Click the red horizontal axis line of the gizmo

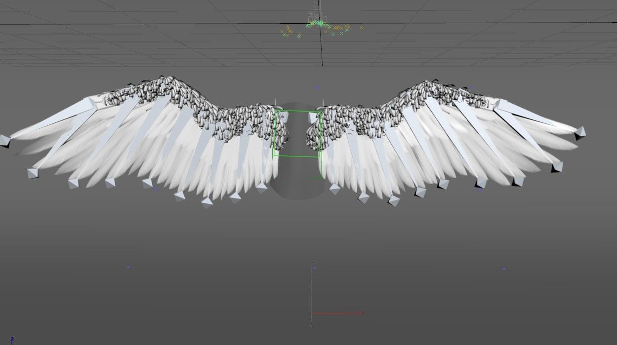coord(338,313)
